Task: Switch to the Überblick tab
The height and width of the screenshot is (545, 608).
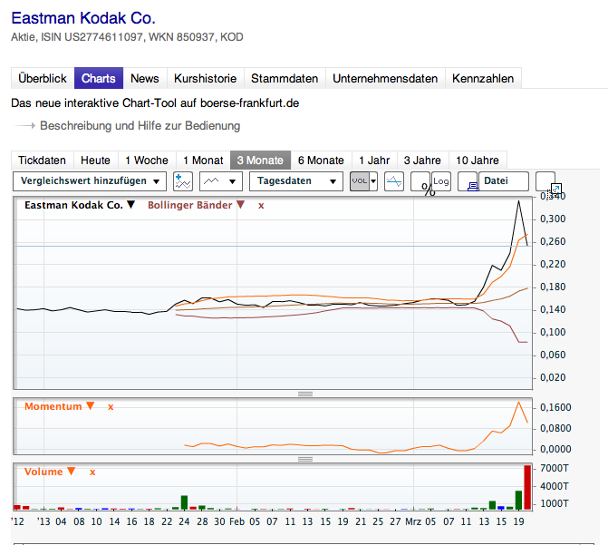Action: click(x=43, y=78)
